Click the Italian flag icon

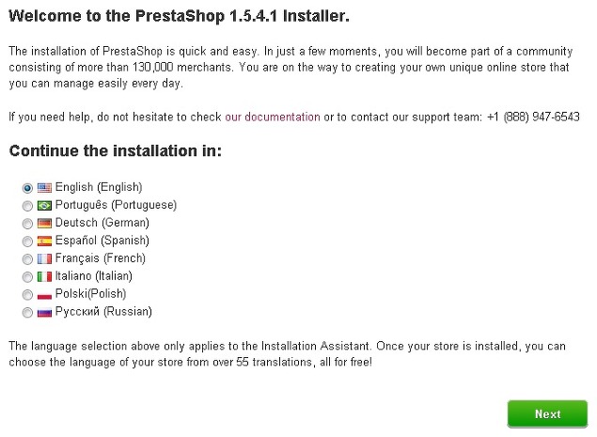click(44, 276)
